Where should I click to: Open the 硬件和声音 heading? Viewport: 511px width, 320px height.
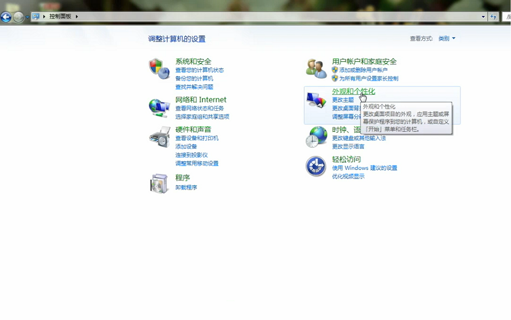click(193, 129)
